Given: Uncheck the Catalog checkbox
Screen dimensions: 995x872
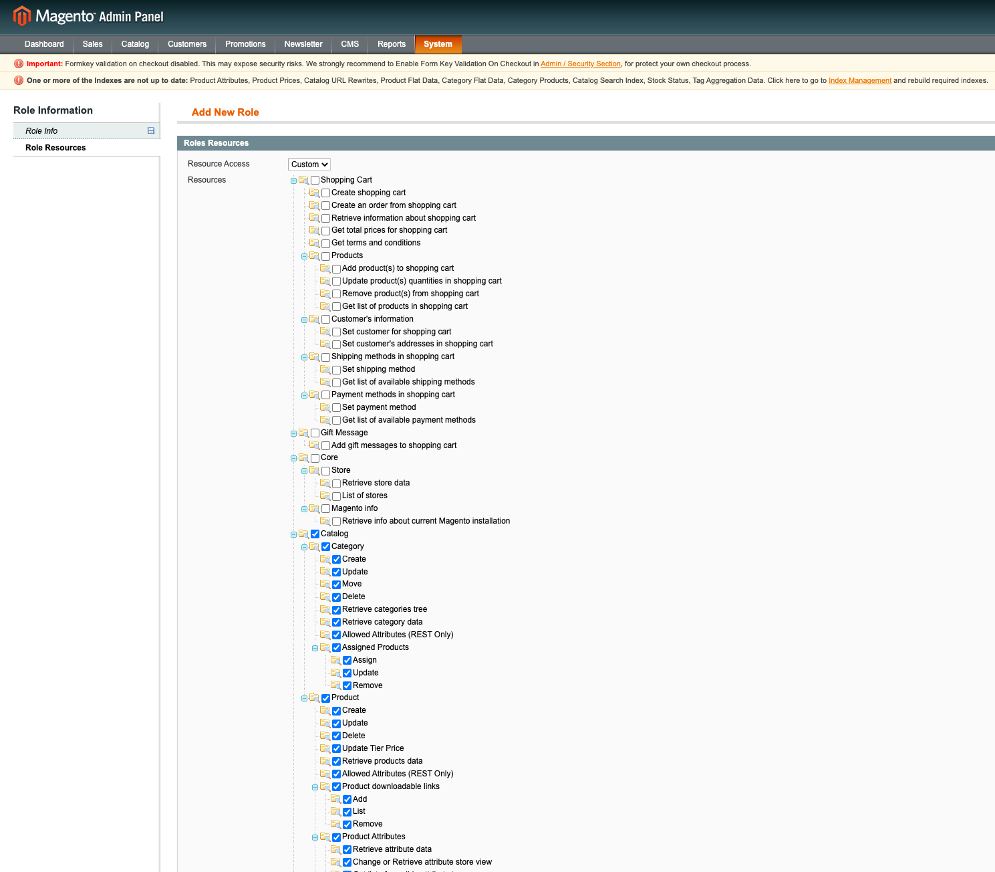Looking at the screenshot, I should pos(315,534).
